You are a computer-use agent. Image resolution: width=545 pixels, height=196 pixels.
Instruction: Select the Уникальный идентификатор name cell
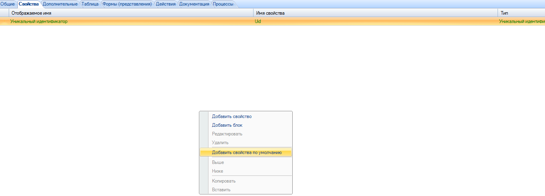point(131,21)
